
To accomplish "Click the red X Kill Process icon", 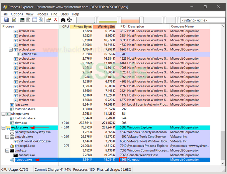I will [55, 20].
